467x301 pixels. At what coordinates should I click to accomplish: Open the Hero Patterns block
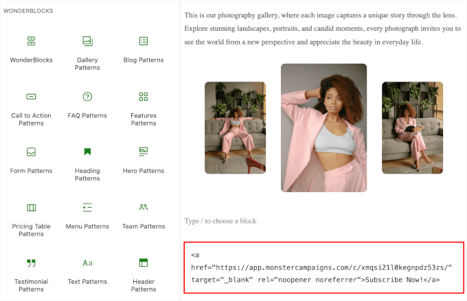[144, 151]
